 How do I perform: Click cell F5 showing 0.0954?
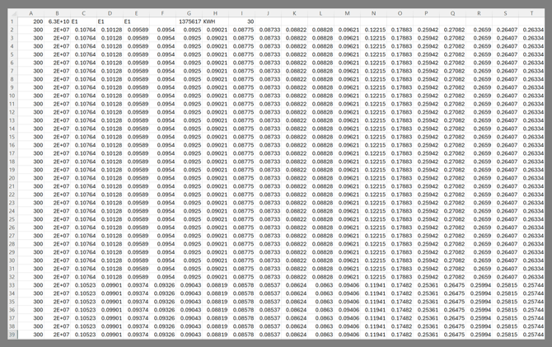[x=162, y=54]
